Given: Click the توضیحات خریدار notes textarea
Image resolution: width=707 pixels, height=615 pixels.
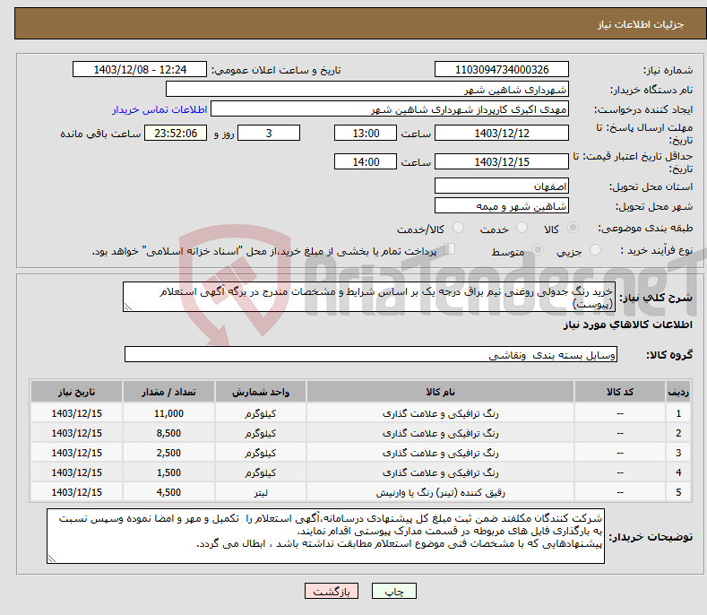Looking at the screenshot, I should [x=325, y=536].
